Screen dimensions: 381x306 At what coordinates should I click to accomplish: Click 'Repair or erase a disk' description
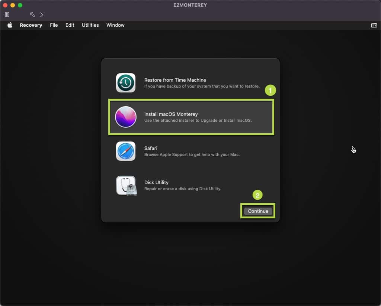pos(182,189)
